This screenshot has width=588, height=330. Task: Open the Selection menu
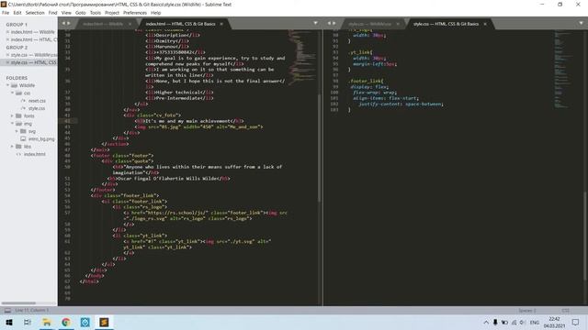coord(35,13)
